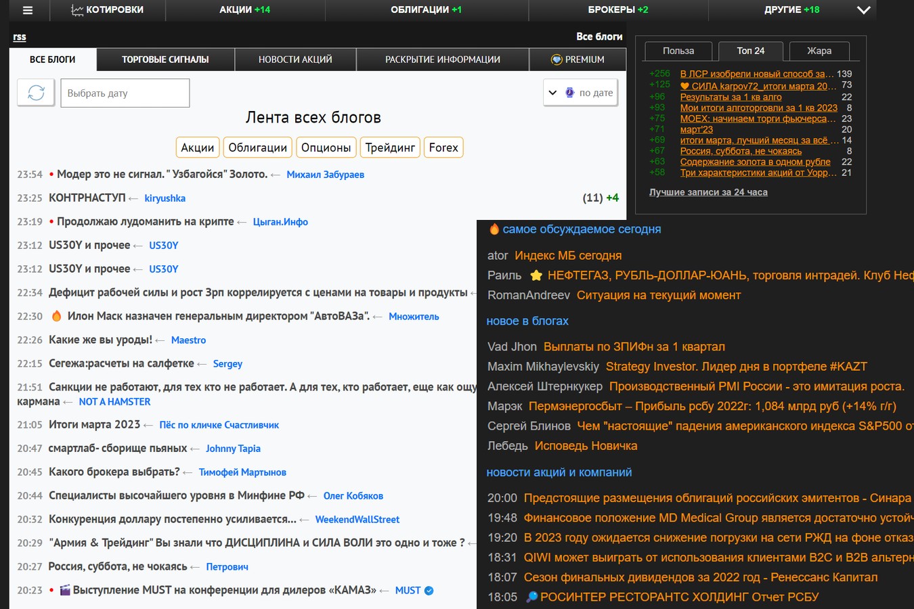Click the verified badge next to MUST
This screenshot has width=914, height=609.
coord(429,591)
